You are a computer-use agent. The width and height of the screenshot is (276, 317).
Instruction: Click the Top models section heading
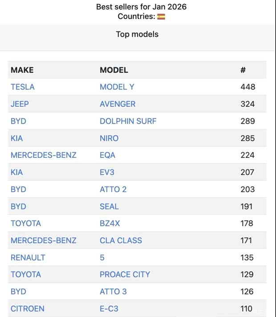(x=137, y=34)
